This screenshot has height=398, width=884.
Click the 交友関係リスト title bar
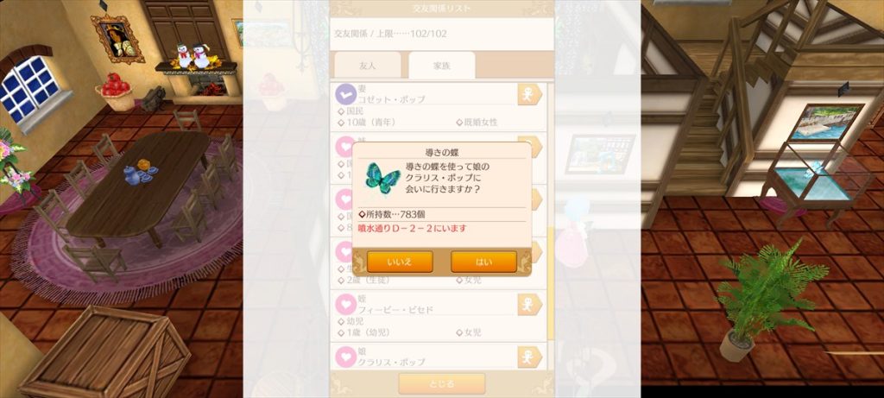point(441,9)
